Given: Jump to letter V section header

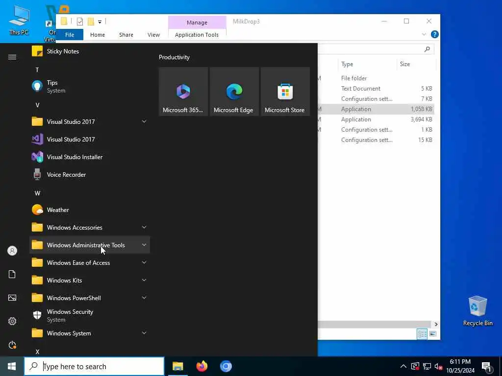Looking at the screenshot, I should tap(37, 105).
